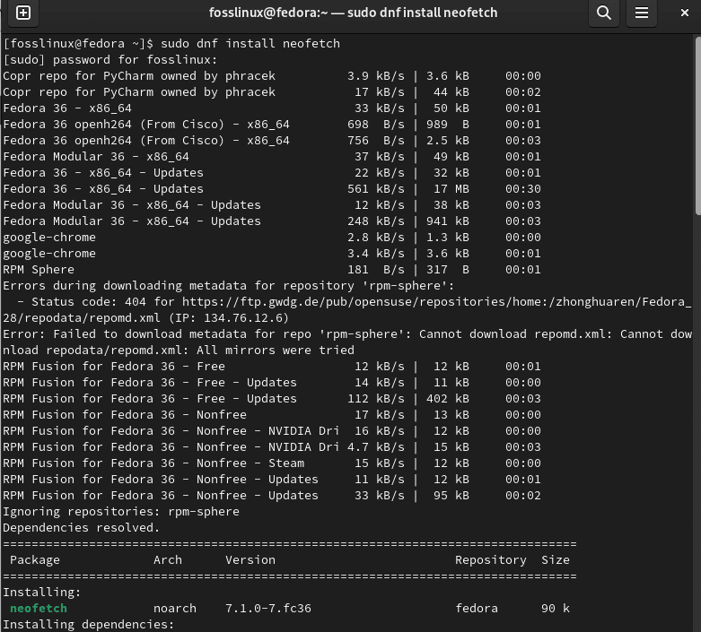
Task: Click the 'Fedora Modular 36 - x86_64' 49 kB line
Action: point(272,157)
